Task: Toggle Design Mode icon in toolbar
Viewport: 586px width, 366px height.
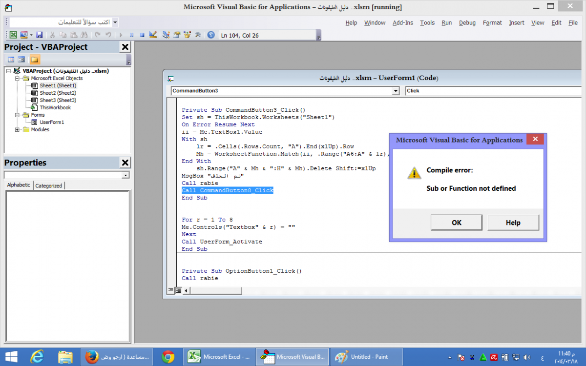Action: 153,35
